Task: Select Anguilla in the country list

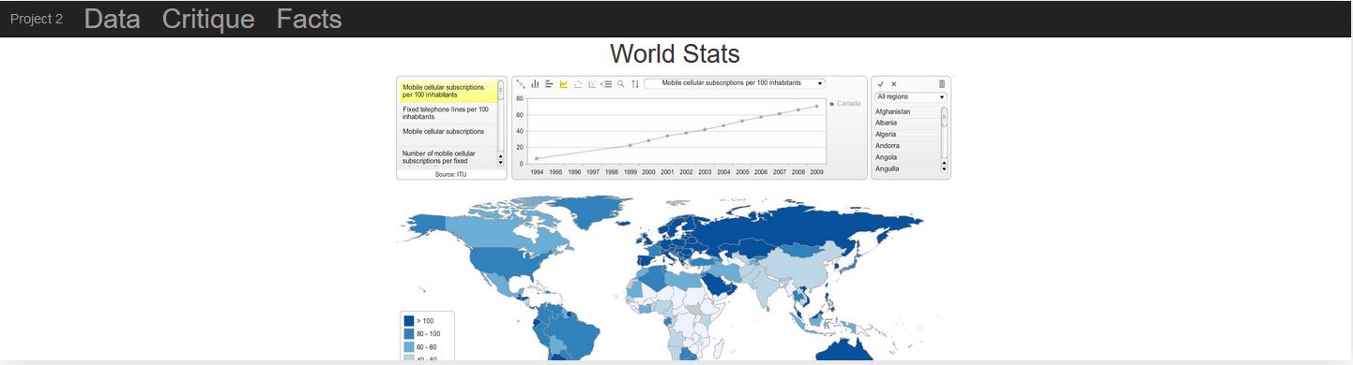Action: (906, 168)
